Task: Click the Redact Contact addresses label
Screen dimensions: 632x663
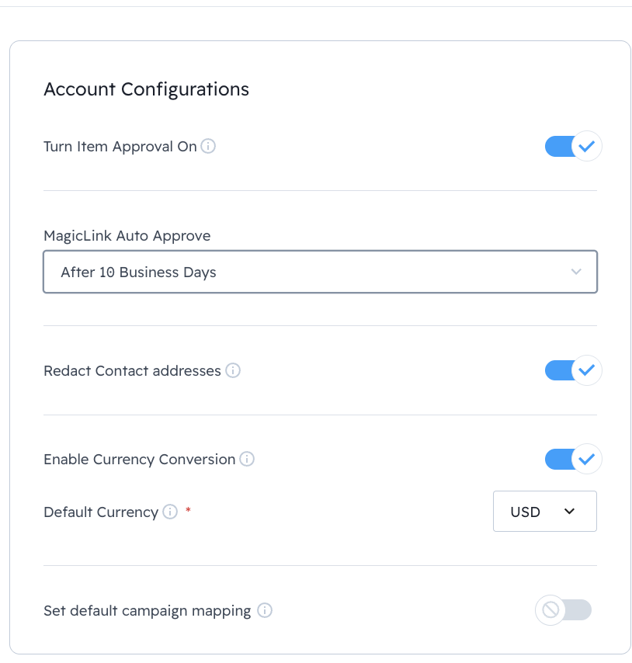Action: click(132, 370)
